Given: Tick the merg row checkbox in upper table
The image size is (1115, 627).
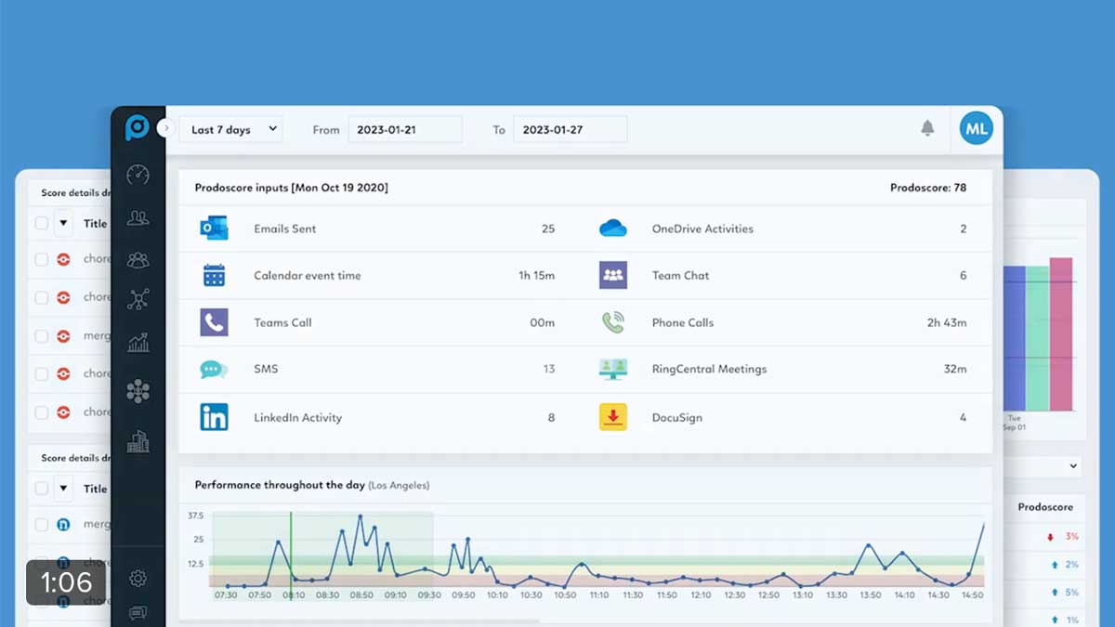Looking at the screenshot, I should coord(41,335).
